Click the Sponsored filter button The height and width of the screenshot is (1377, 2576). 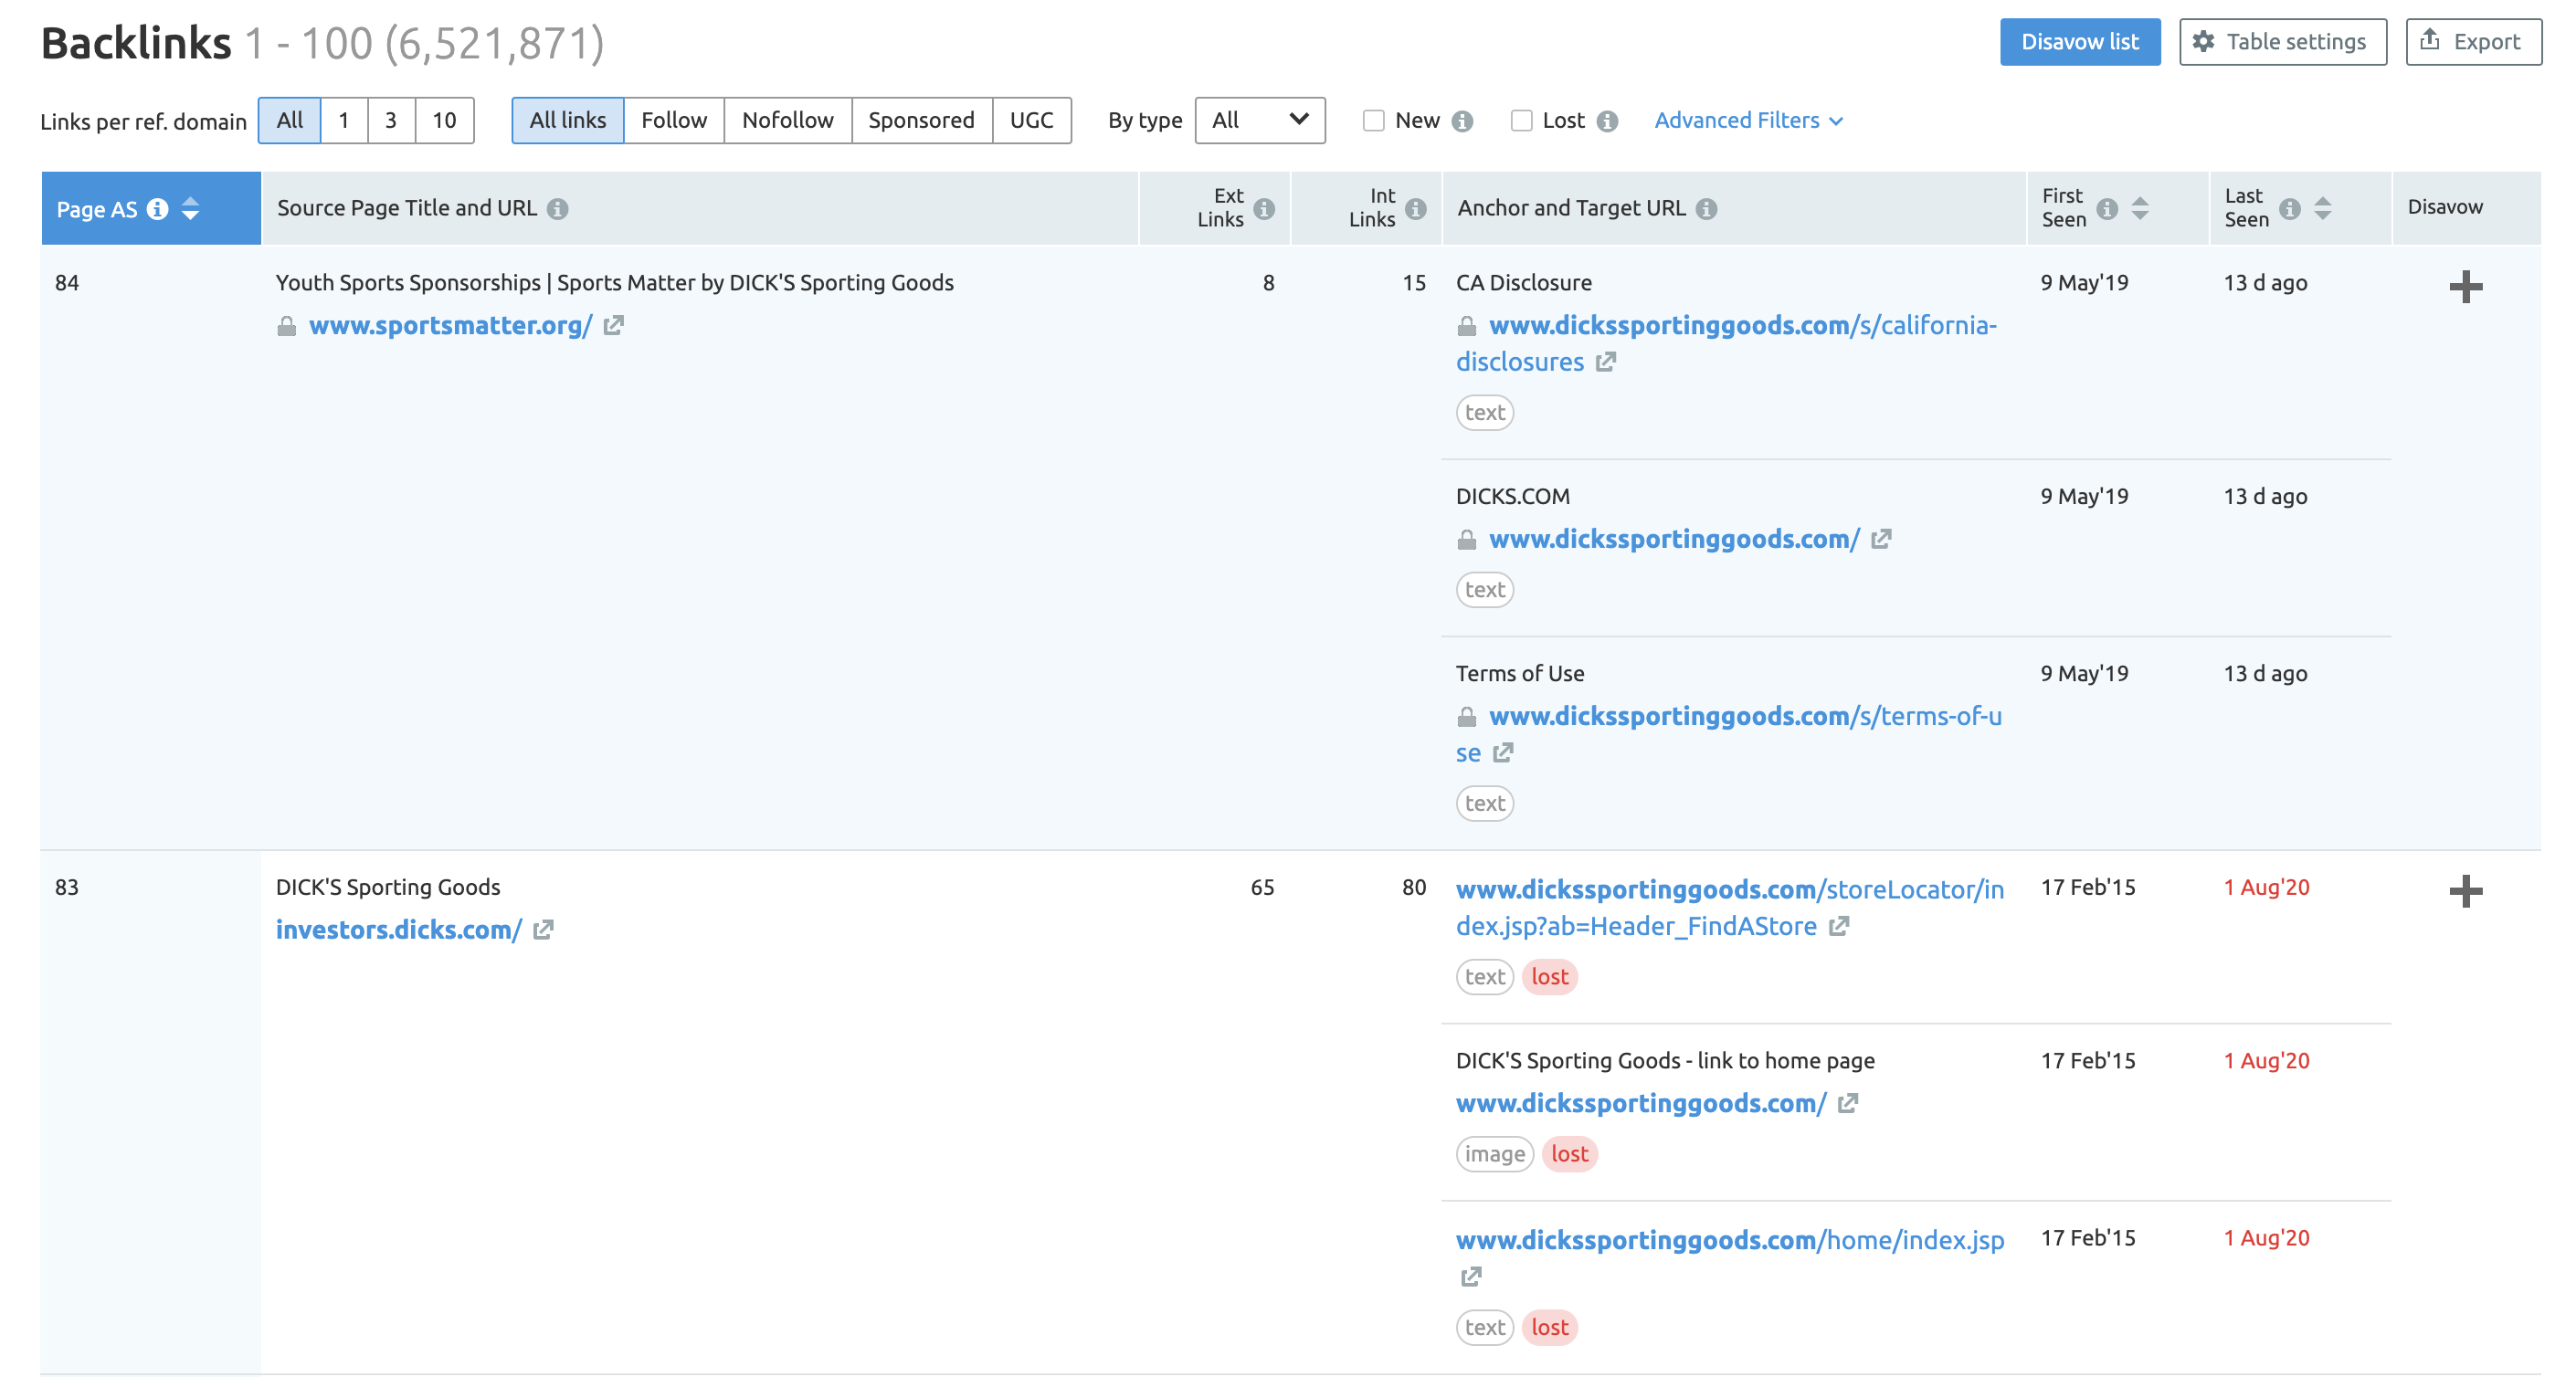click(x=920, y=119)
